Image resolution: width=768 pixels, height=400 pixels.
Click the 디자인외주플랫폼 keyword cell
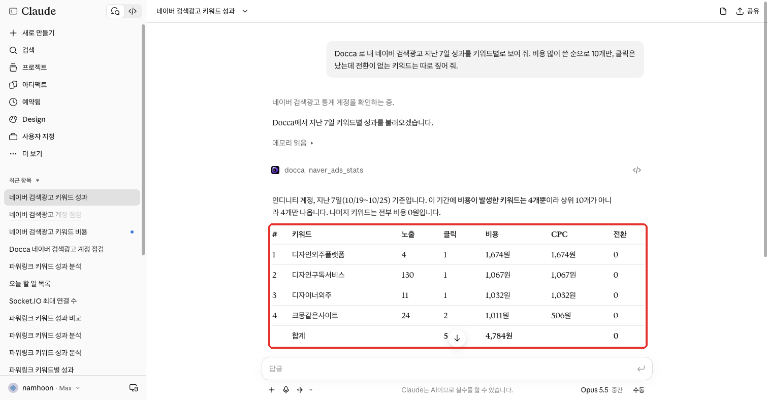(x=318, y=255)
